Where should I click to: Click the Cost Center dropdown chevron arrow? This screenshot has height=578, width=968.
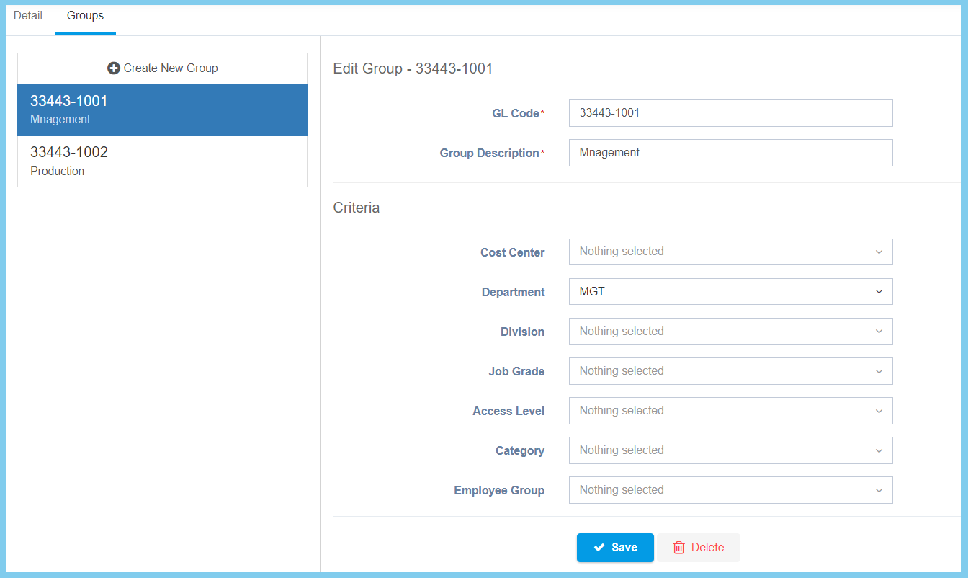(879, 252)
